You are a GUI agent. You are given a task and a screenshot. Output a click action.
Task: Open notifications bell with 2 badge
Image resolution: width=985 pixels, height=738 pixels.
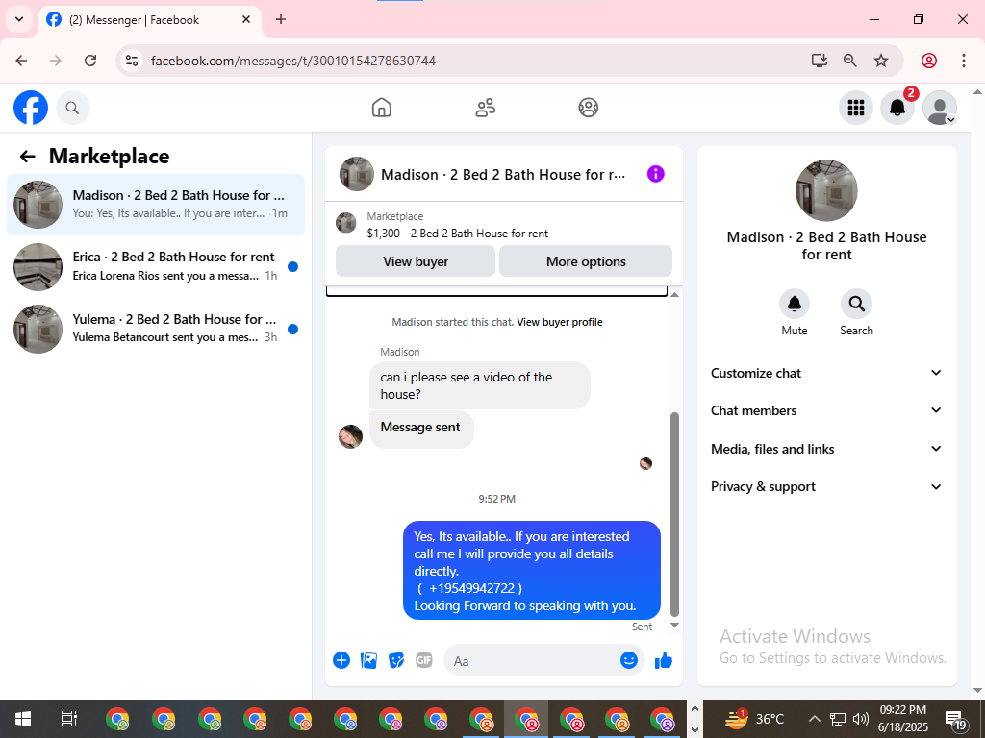click(897, 108)
